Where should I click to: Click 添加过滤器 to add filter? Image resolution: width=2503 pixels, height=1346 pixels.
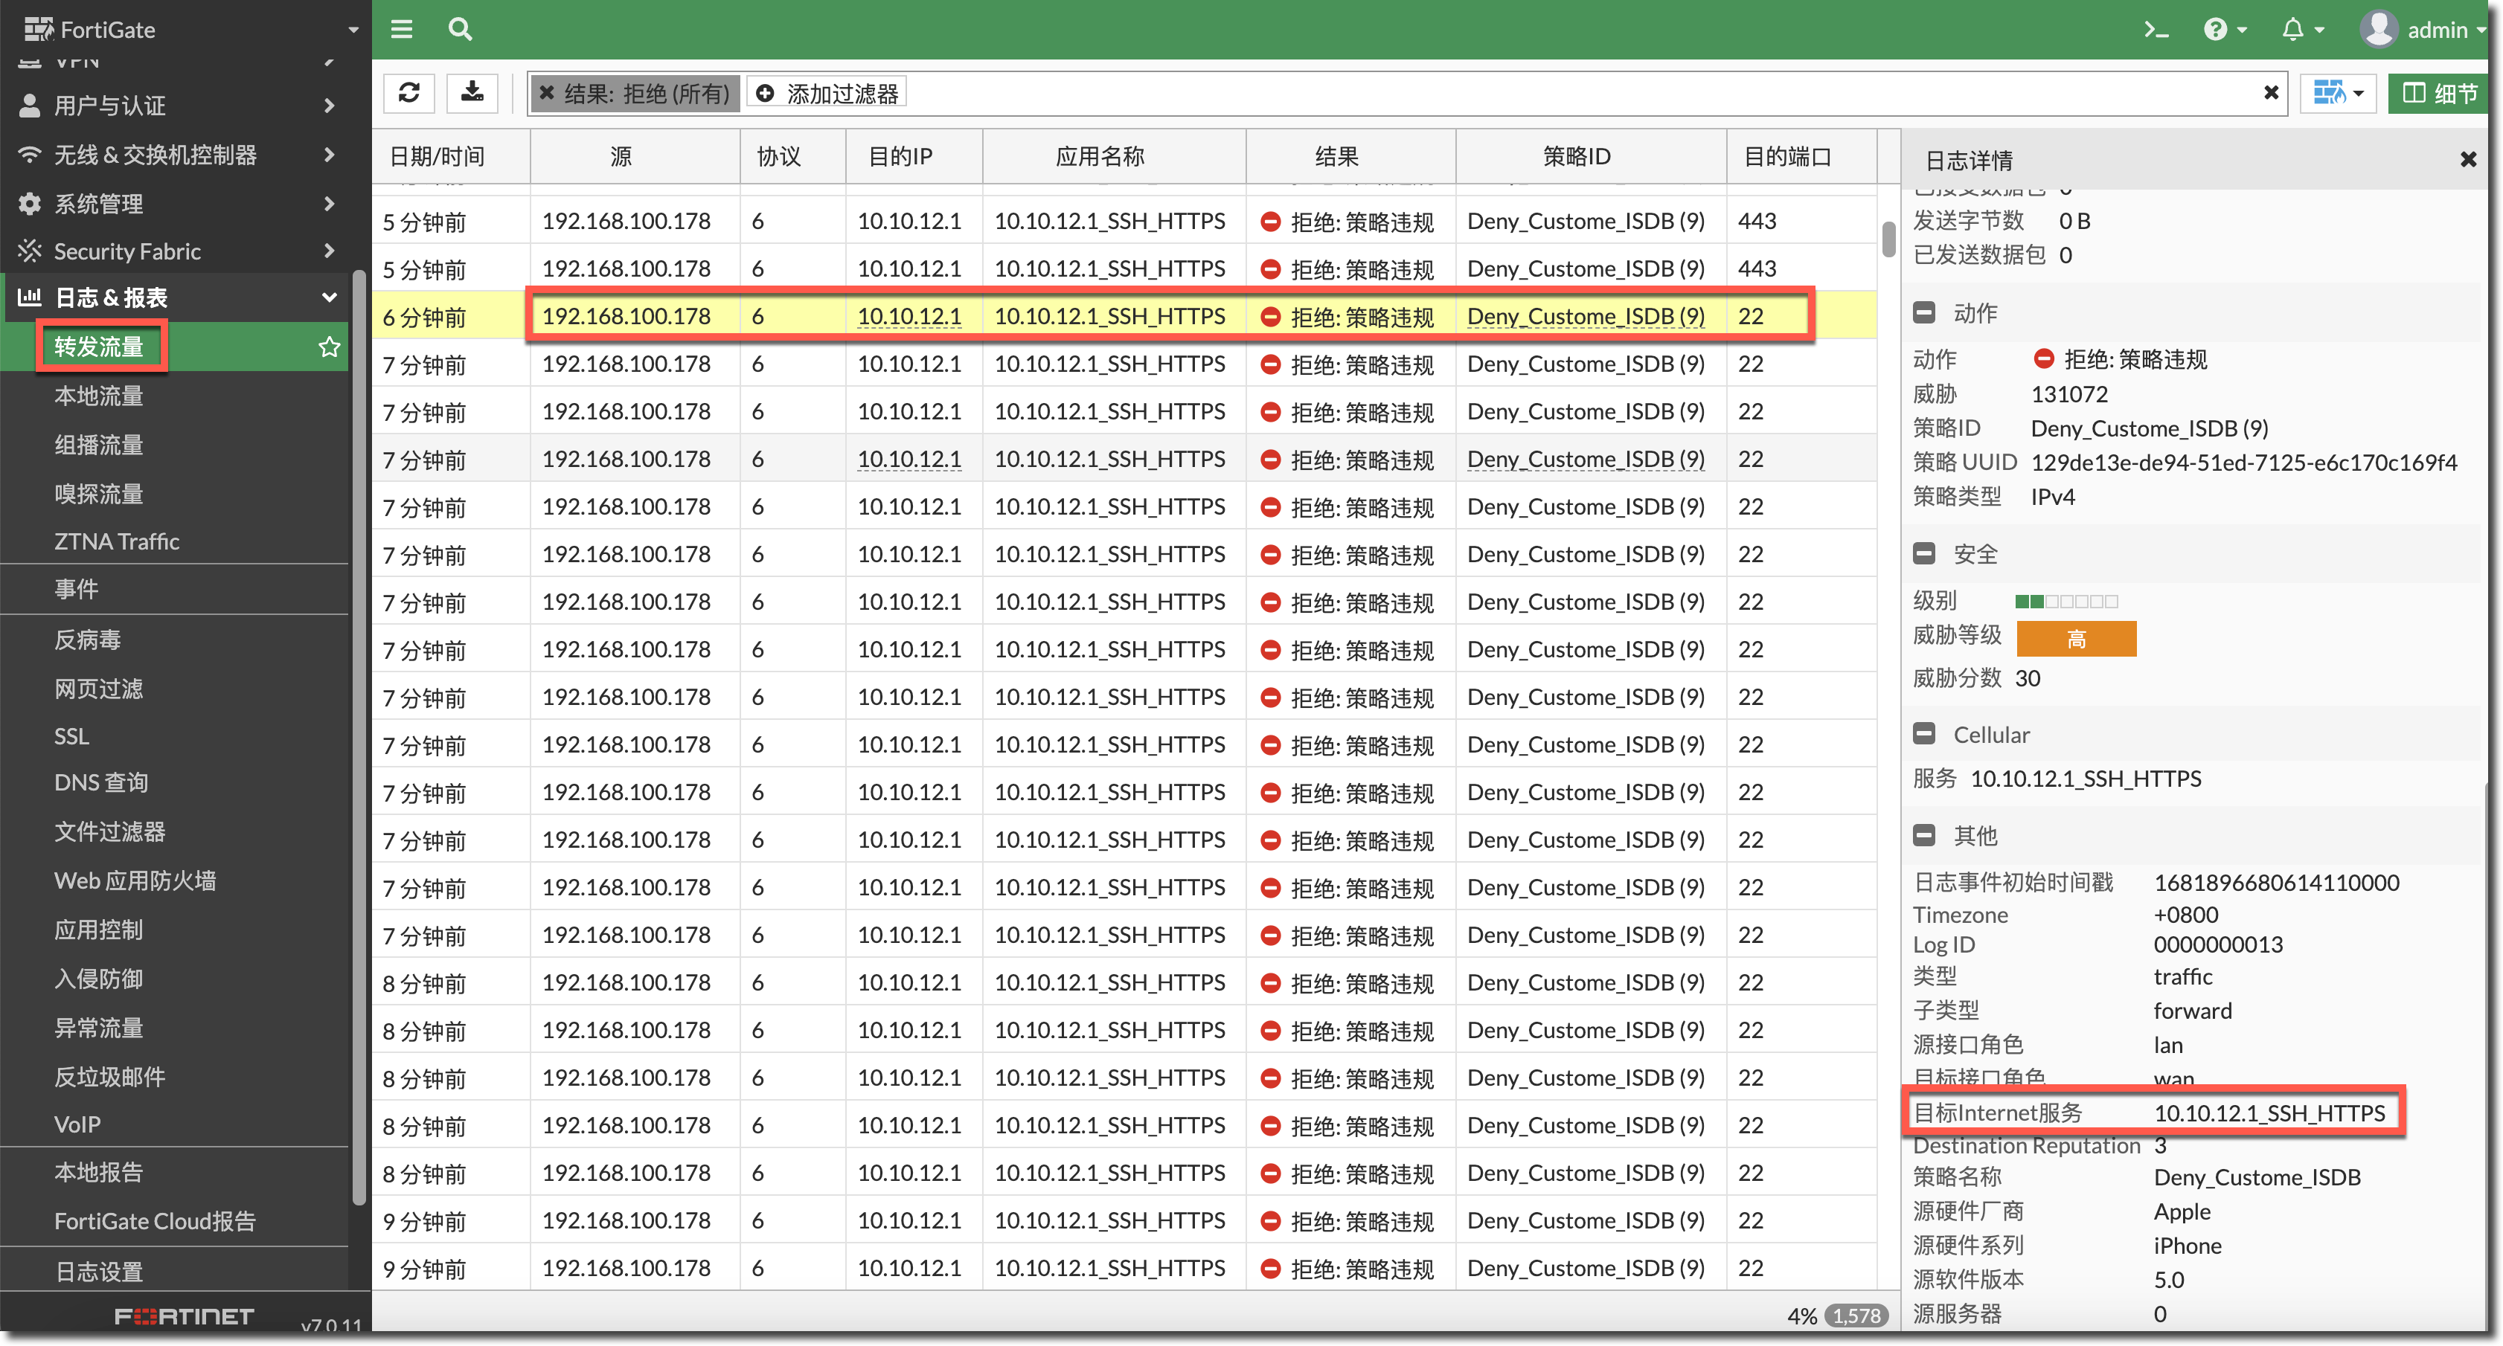(x=829, y=93)
